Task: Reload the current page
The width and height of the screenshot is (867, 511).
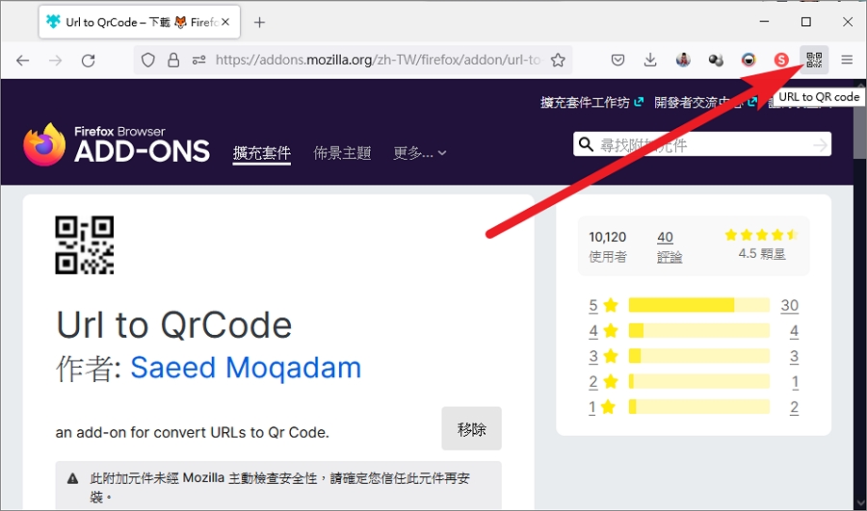Action: coord(89,60)
